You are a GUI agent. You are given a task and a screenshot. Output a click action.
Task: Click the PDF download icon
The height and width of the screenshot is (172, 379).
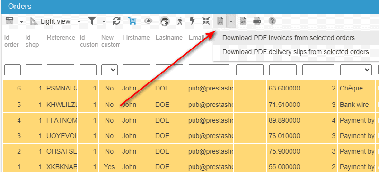point(220,21)
